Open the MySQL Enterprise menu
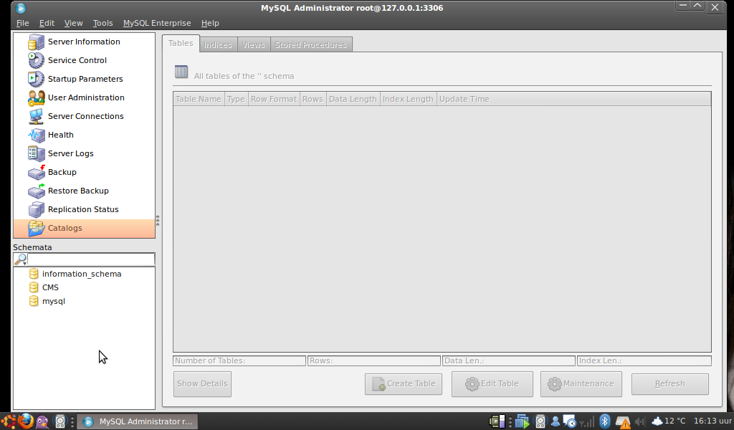This screenshot has width=734, height=430. [157, 23]
